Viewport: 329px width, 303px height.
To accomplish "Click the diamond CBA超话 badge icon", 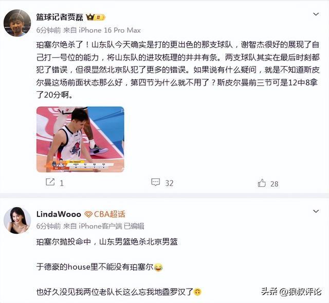I will tap(88, 214).
